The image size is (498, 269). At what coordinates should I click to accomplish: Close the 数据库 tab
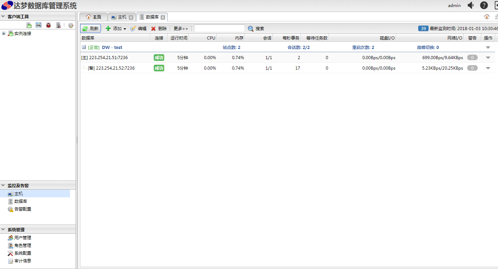point(163,17)
